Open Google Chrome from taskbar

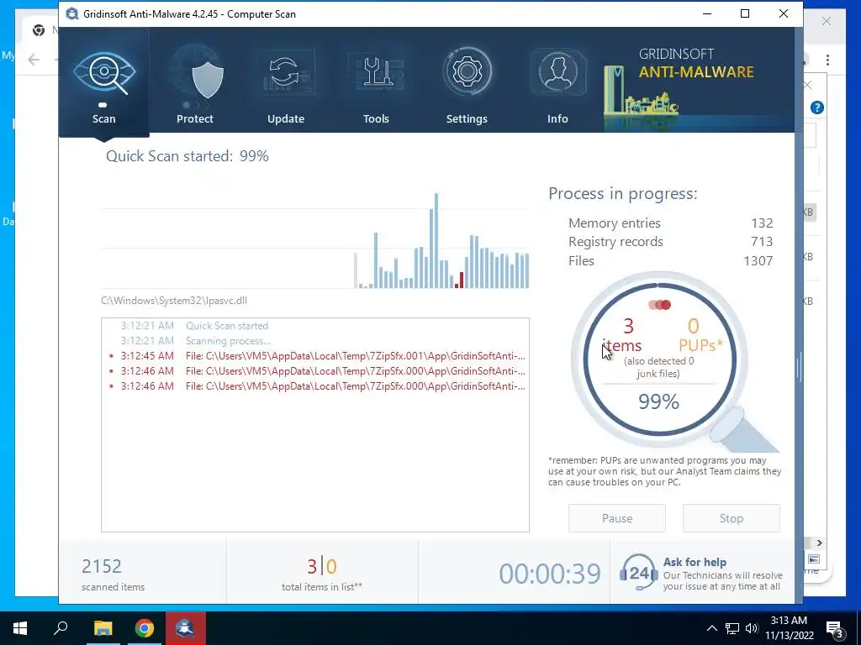145,628
